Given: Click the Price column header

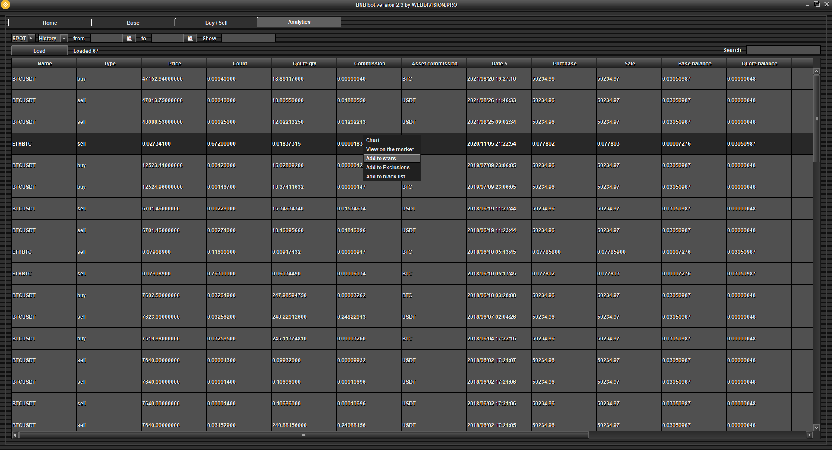Looking at the screenshot, I should click(x=174, y=64).
